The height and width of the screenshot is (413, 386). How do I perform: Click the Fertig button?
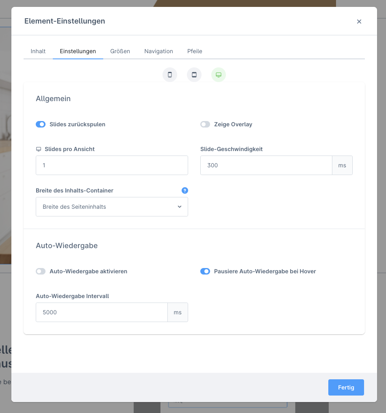[x=346, y=387]
